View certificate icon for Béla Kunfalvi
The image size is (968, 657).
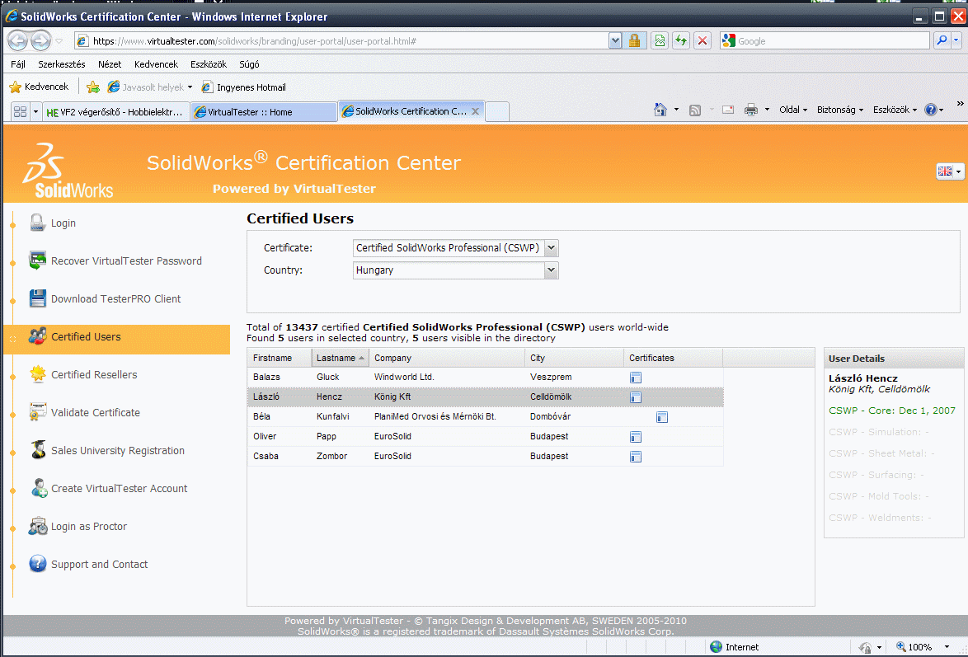[x=662, y=417]
